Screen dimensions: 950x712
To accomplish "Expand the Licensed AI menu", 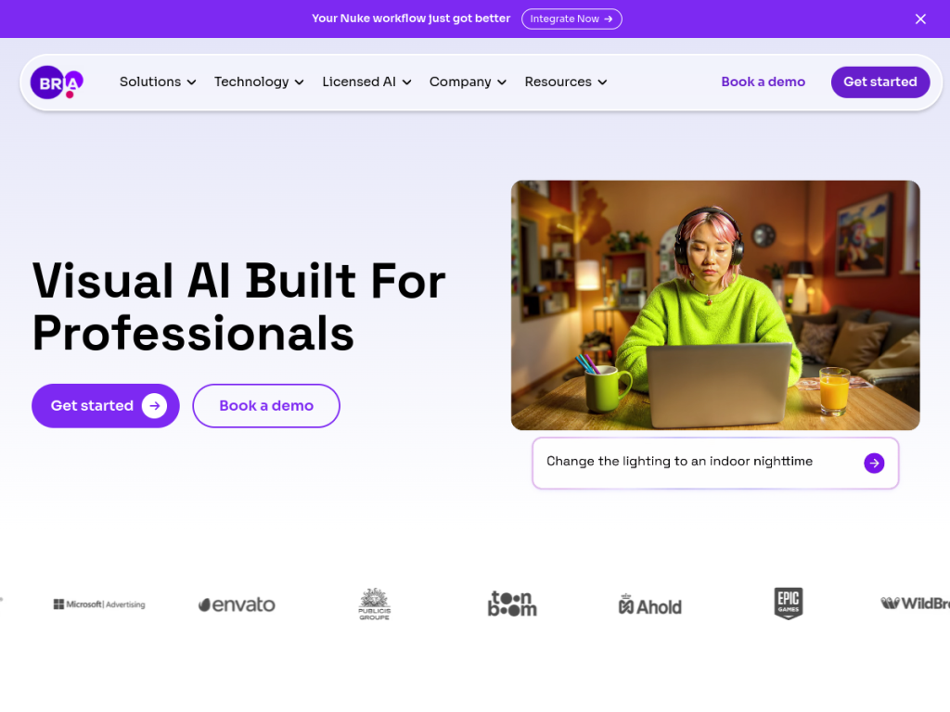I will [x=366, y=82].
